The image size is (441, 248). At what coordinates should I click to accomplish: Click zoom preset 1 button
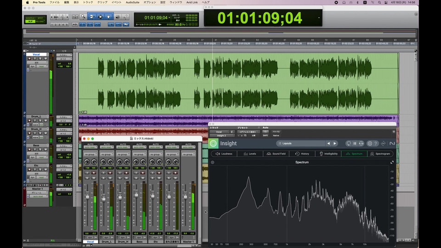point(52,24)
